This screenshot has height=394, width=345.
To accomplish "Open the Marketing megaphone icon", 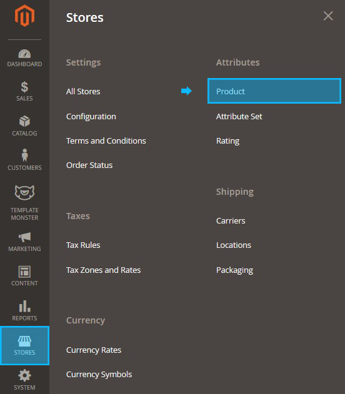I will click(x=24, y=237).
